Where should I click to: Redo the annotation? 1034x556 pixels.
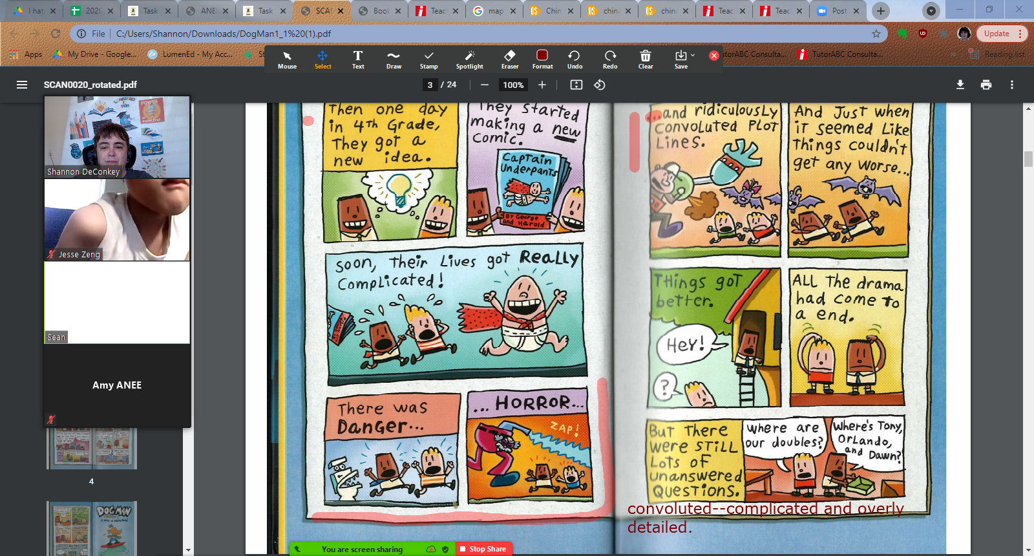(610, 59)
